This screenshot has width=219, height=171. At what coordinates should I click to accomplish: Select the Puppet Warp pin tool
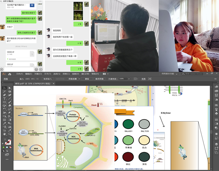pos(10,113)
